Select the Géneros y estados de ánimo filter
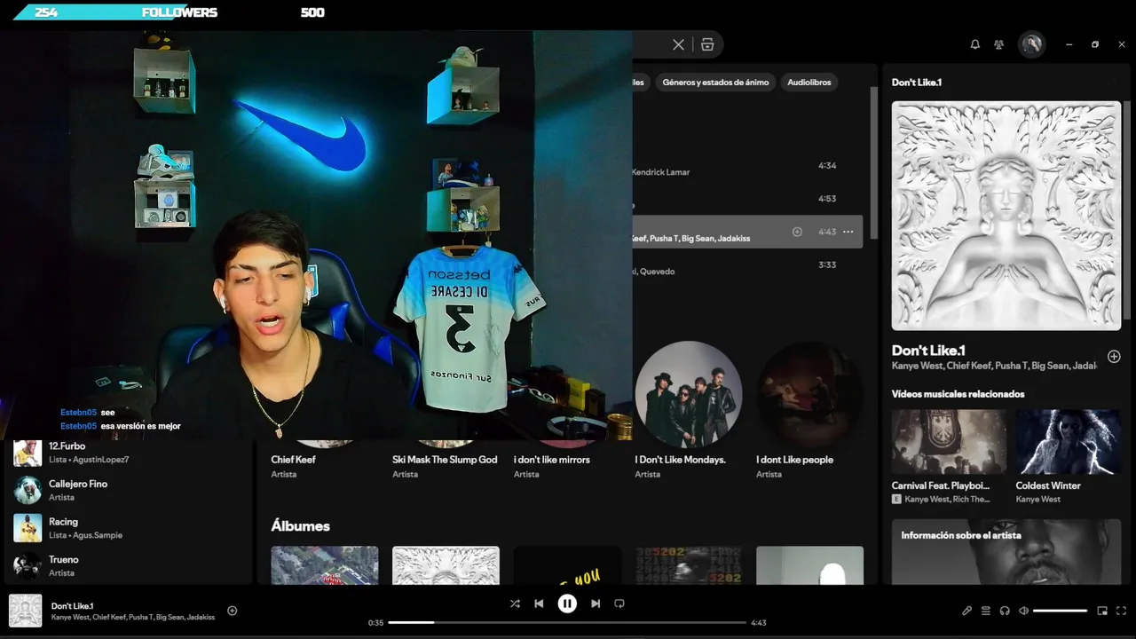1136x639 pixels. [715, 83]
